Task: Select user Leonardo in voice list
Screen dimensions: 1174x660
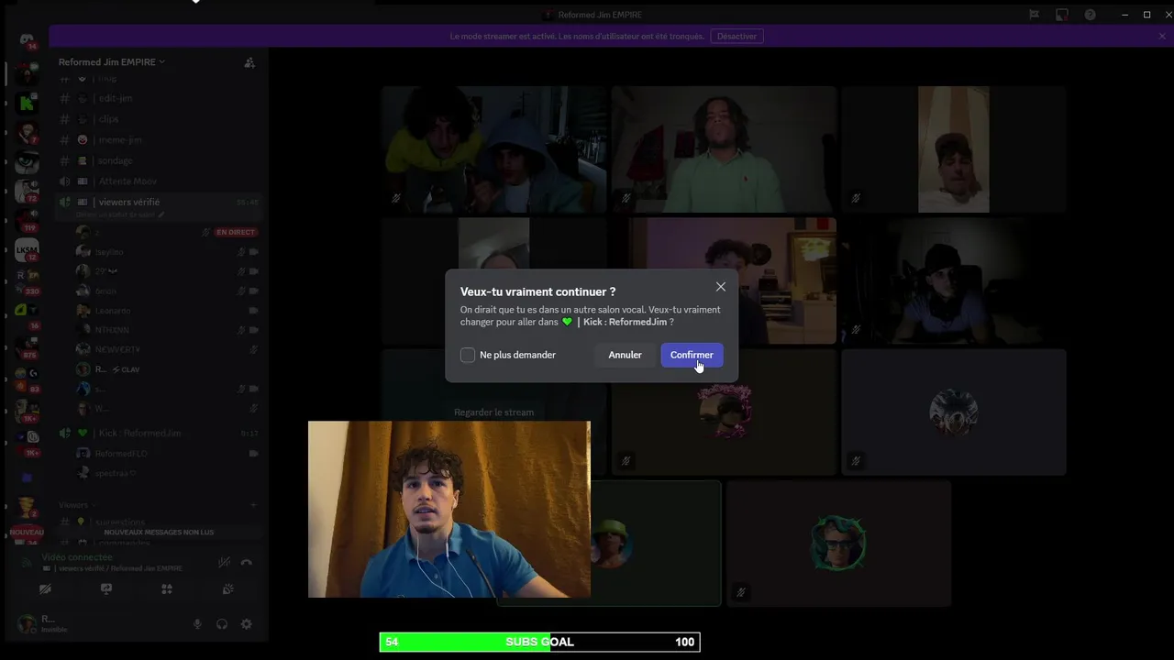Action: pyautogui.click(x=166, y=311)
